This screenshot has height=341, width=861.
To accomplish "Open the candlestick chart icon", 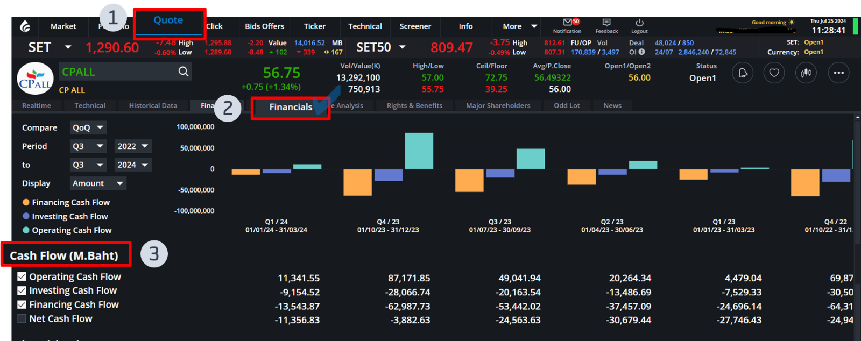I will (x=806, y=73).
